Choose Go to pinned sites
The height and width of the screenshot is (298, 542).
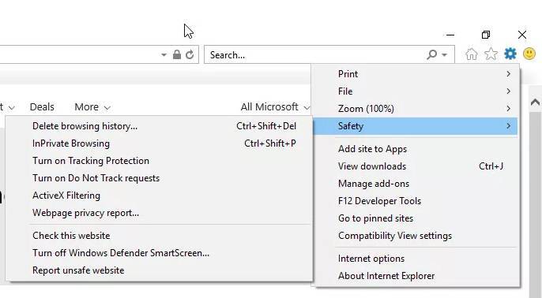(416, 218)
